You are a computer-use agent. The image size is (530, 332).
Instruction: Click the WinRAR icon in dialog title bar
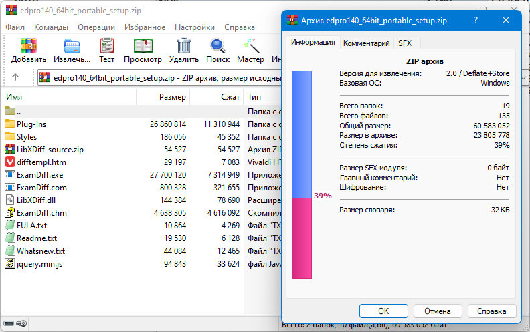point(292,20)
